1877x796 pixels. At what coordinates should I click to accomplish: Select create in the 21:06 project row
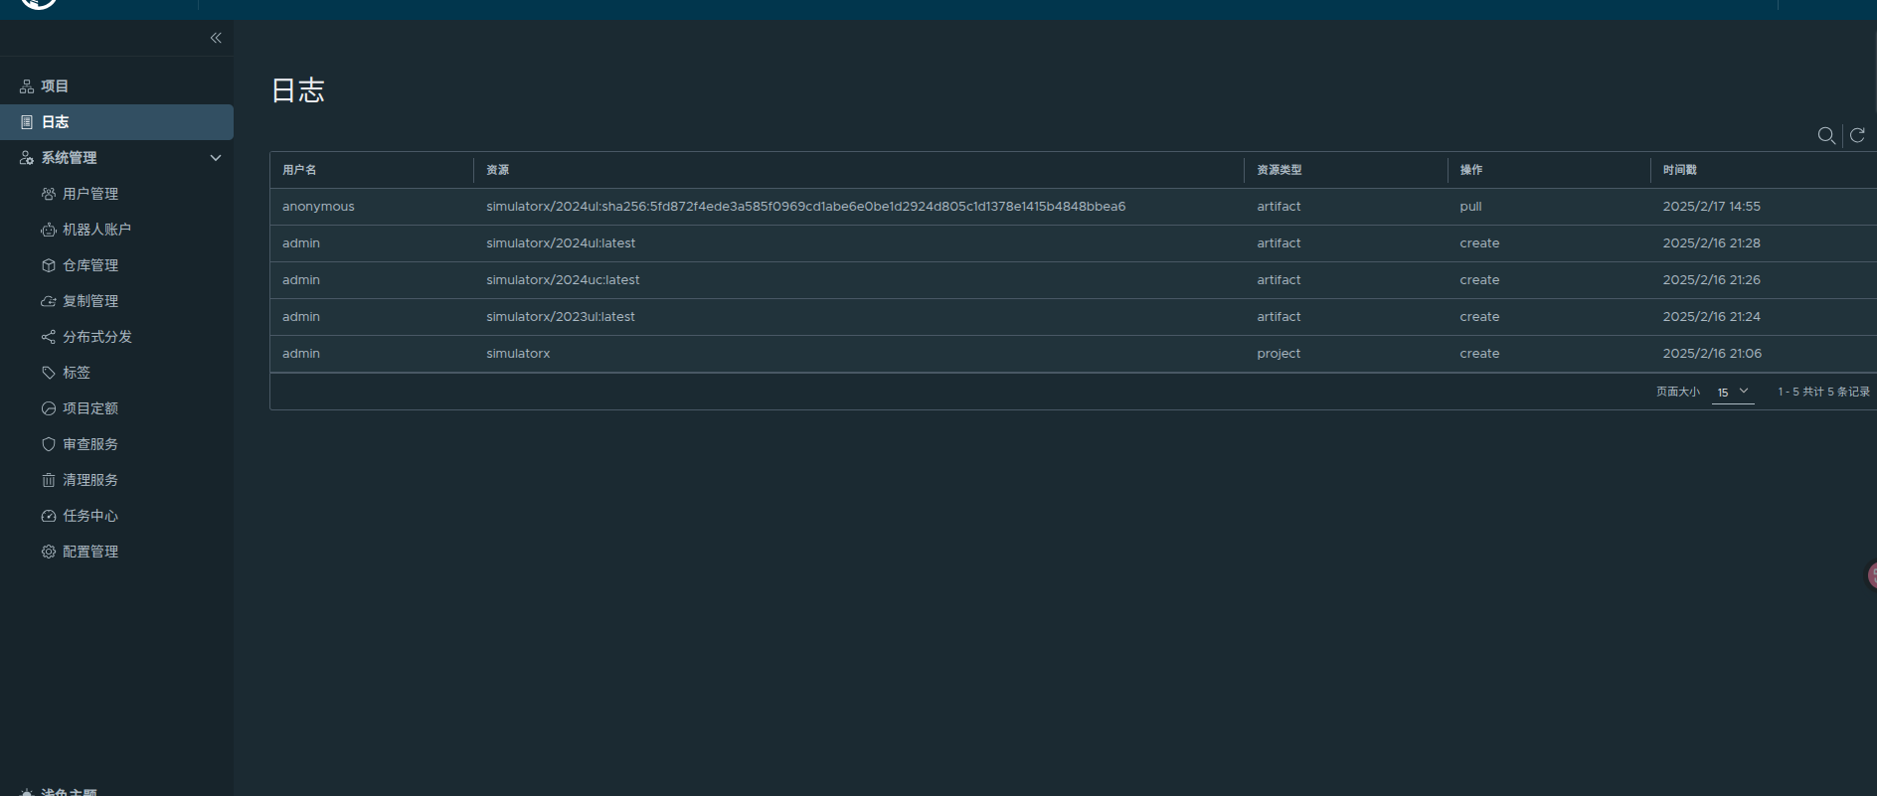click(x=1480, y=354)
